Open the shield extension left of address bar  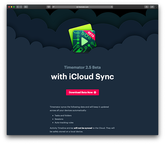48,7
